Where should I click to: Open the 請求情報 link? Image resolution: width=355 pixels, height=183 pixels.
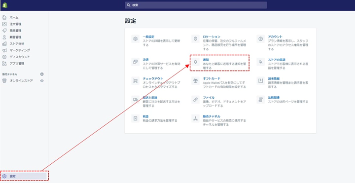(x=274, y=78)
